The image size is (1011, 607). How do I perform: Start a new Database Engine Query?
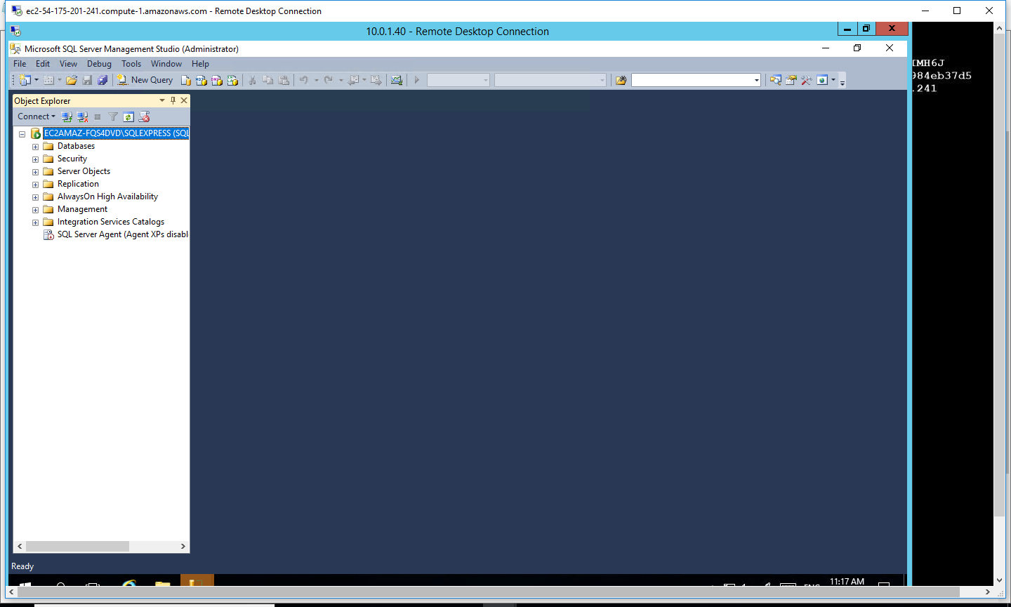pos(185,79)
